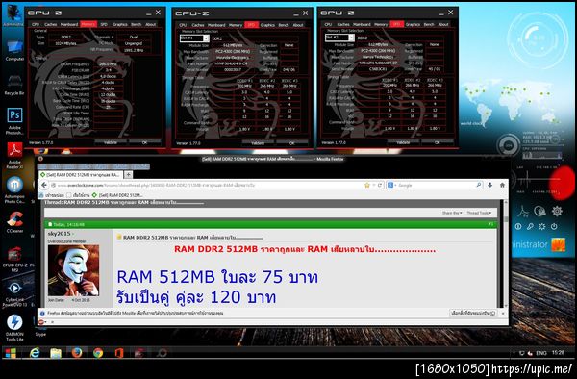Viewport: 577px width, 379px height.
Task: Reload the page in Firefox
Action: point(380,185)
